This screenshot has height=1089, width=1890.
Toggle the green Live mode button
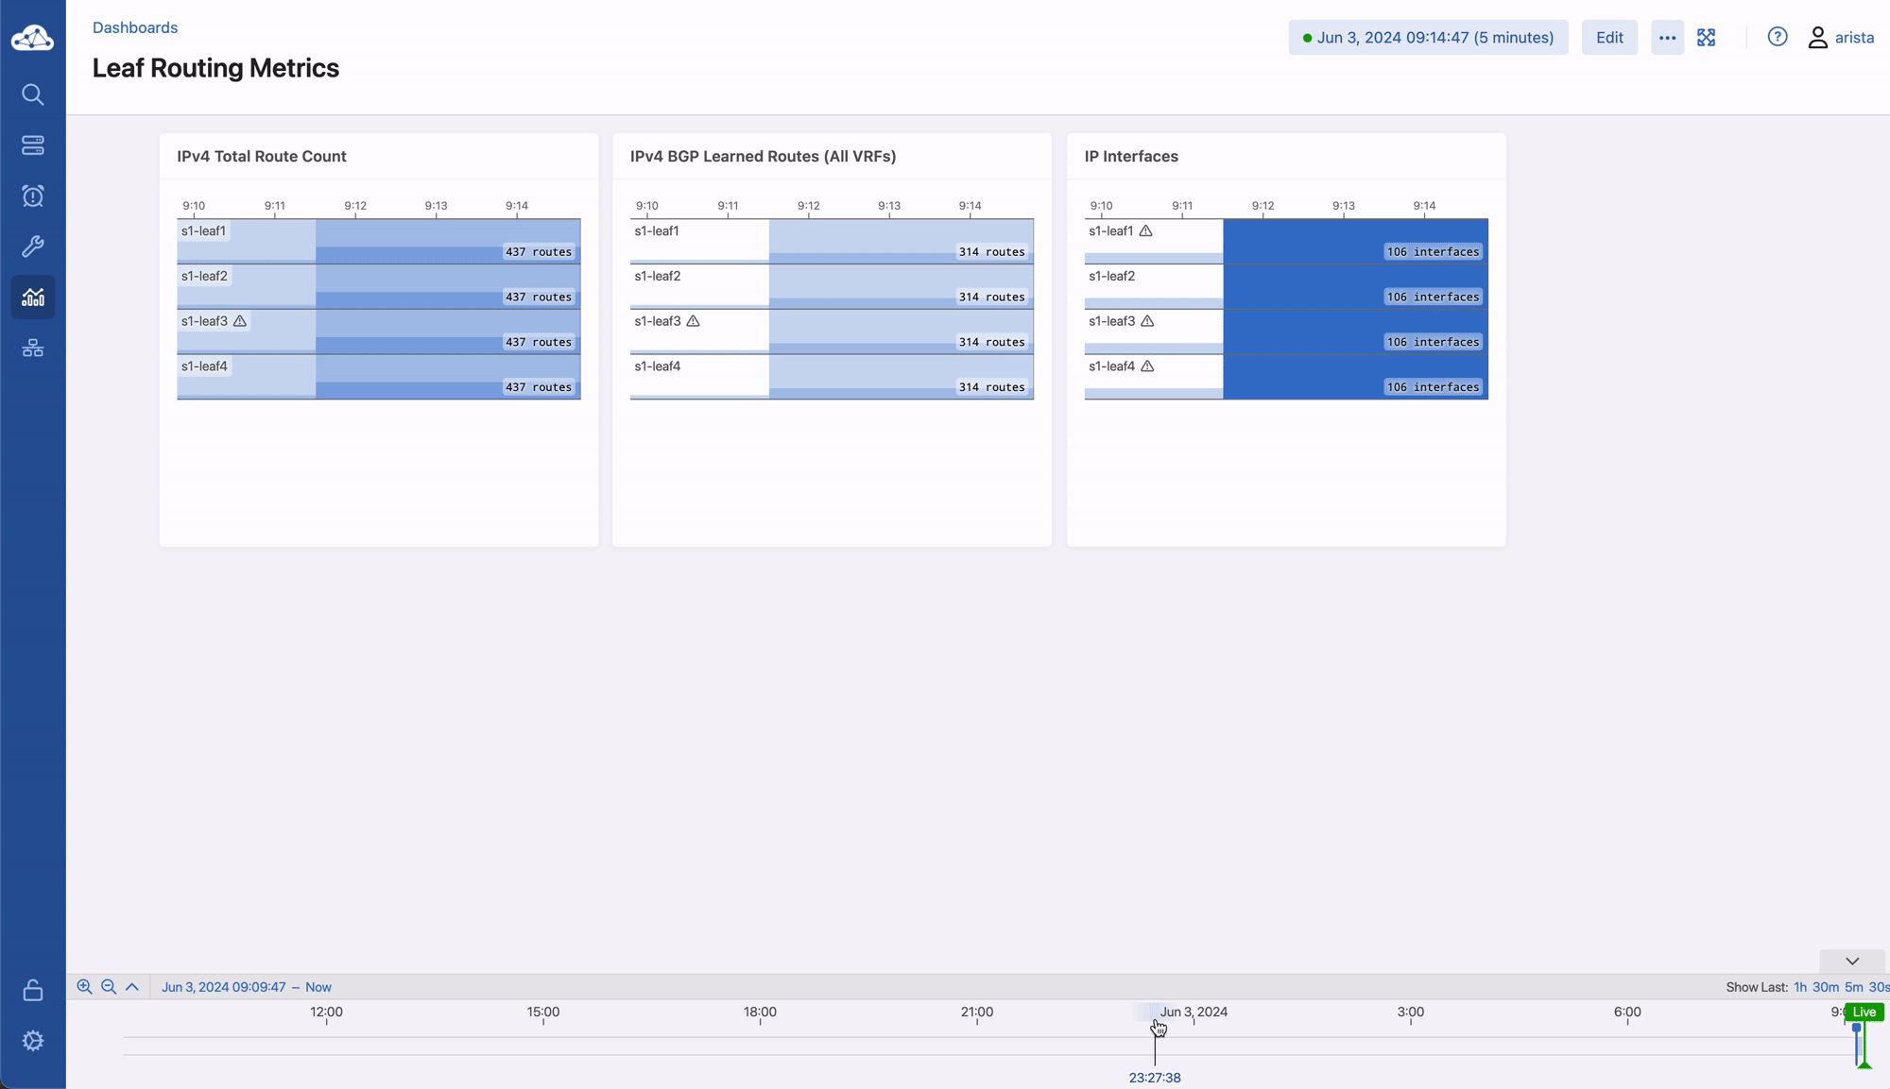click(1864, 1012)
